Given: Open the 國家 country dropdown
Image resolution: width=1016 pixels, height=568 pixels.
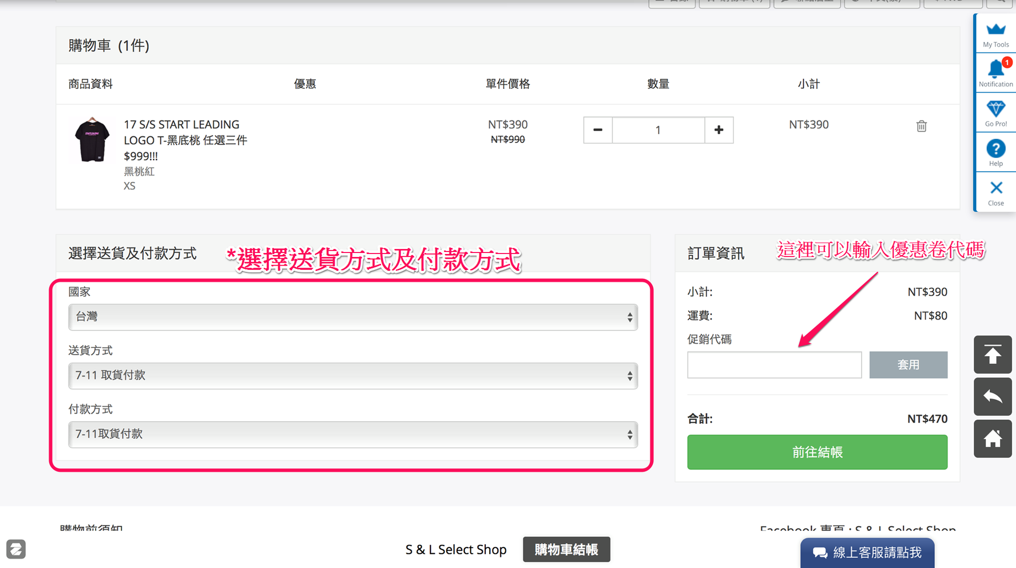Looking at the screenshot, I should [x=353, y=317].
